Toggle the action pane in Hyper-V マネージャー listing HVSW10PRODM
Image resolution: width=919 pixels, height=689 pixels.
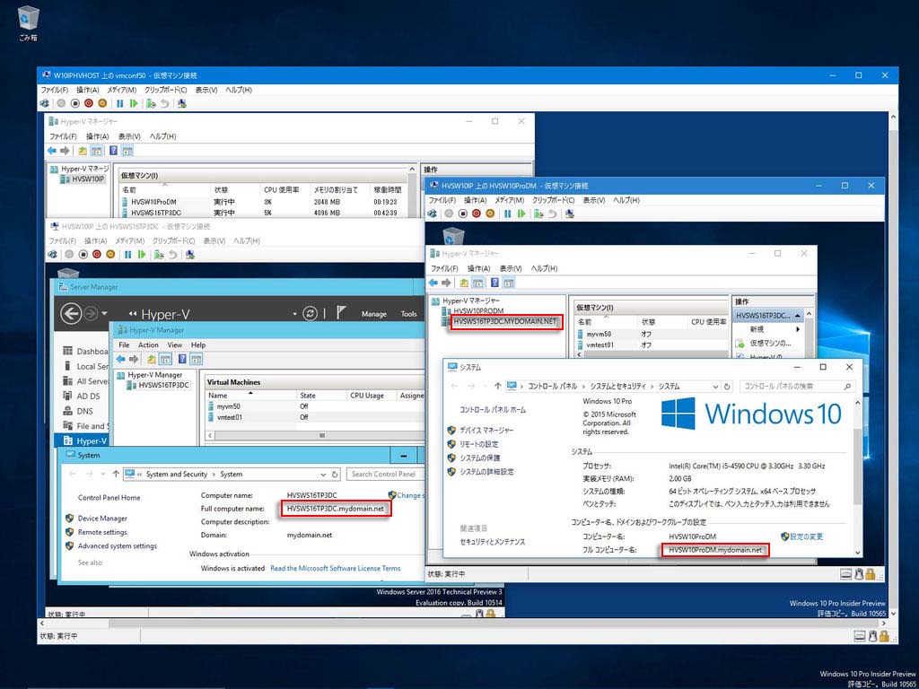[509, 283]
